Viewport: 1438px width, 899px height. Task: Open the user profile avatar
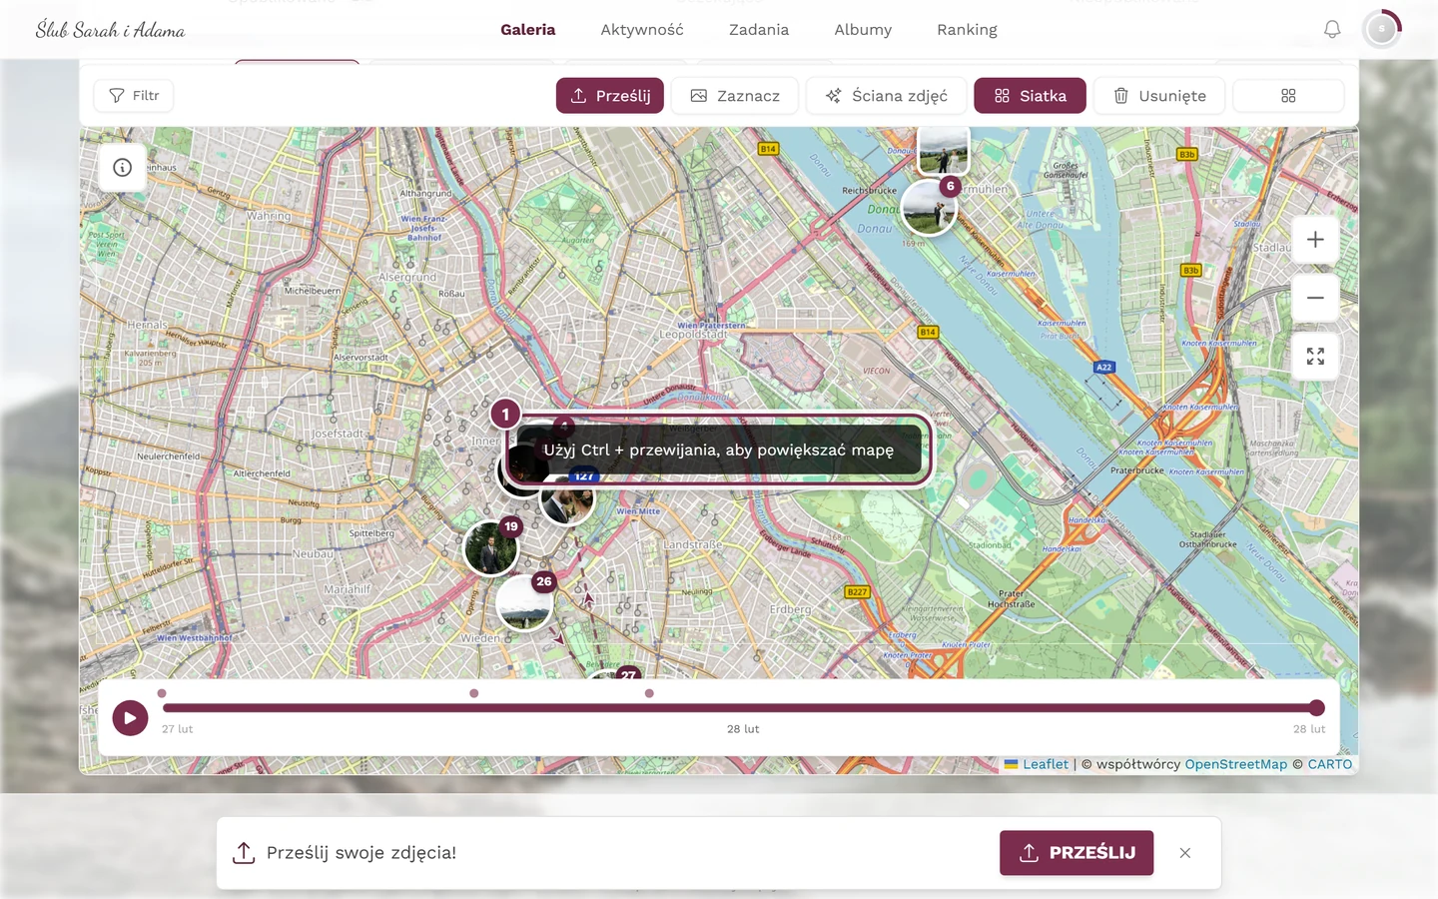(1382, 30)
